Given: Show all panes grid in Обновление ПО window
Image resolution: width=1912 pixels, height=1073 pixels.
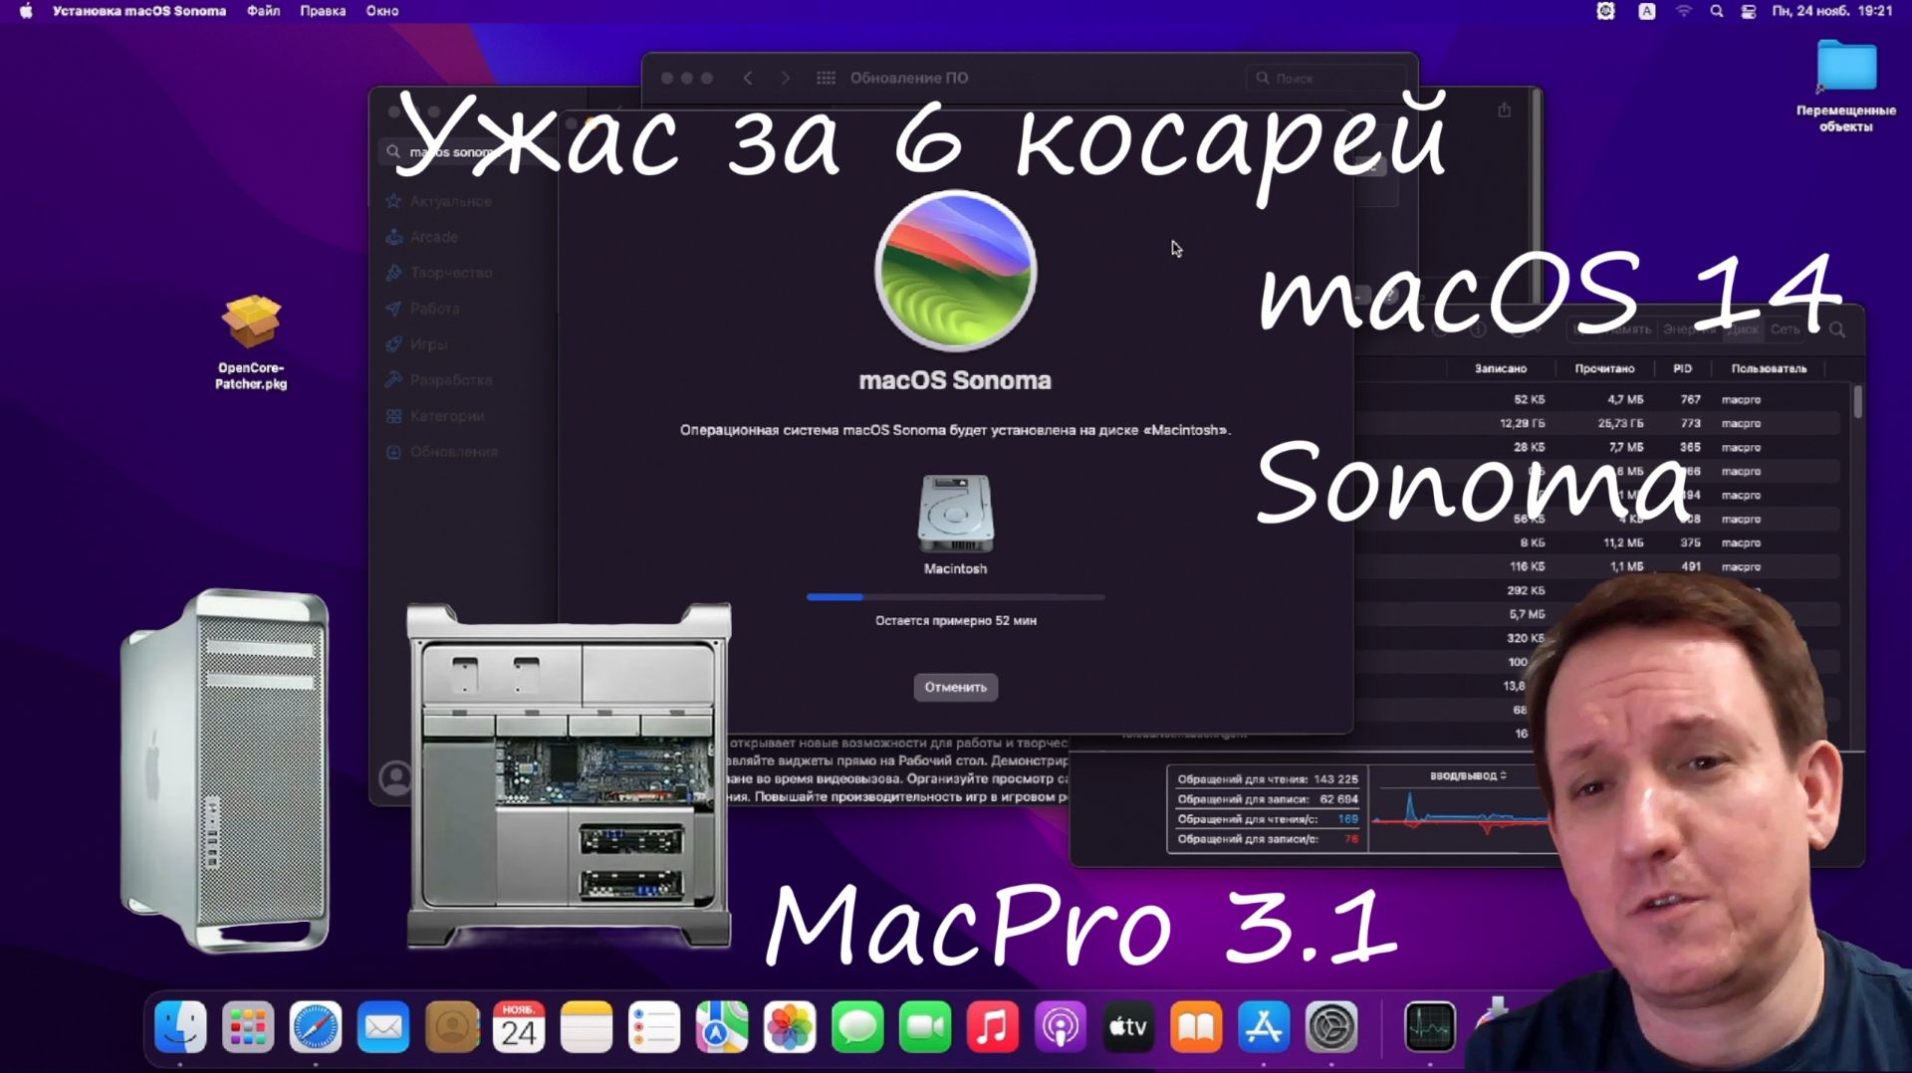Looking at the screenshot, I should pyautogui.click(x=826, y=78).
